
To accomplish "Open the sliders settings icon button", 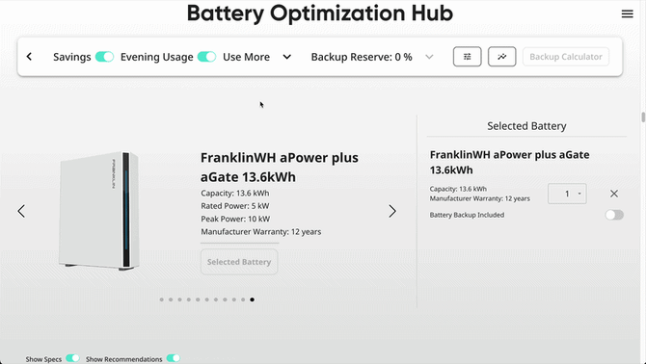I will pos(468,57).
